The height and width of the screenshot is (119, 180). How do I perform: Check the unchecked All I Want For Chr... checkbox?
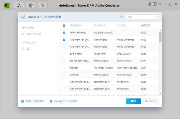tap(64, 47)
